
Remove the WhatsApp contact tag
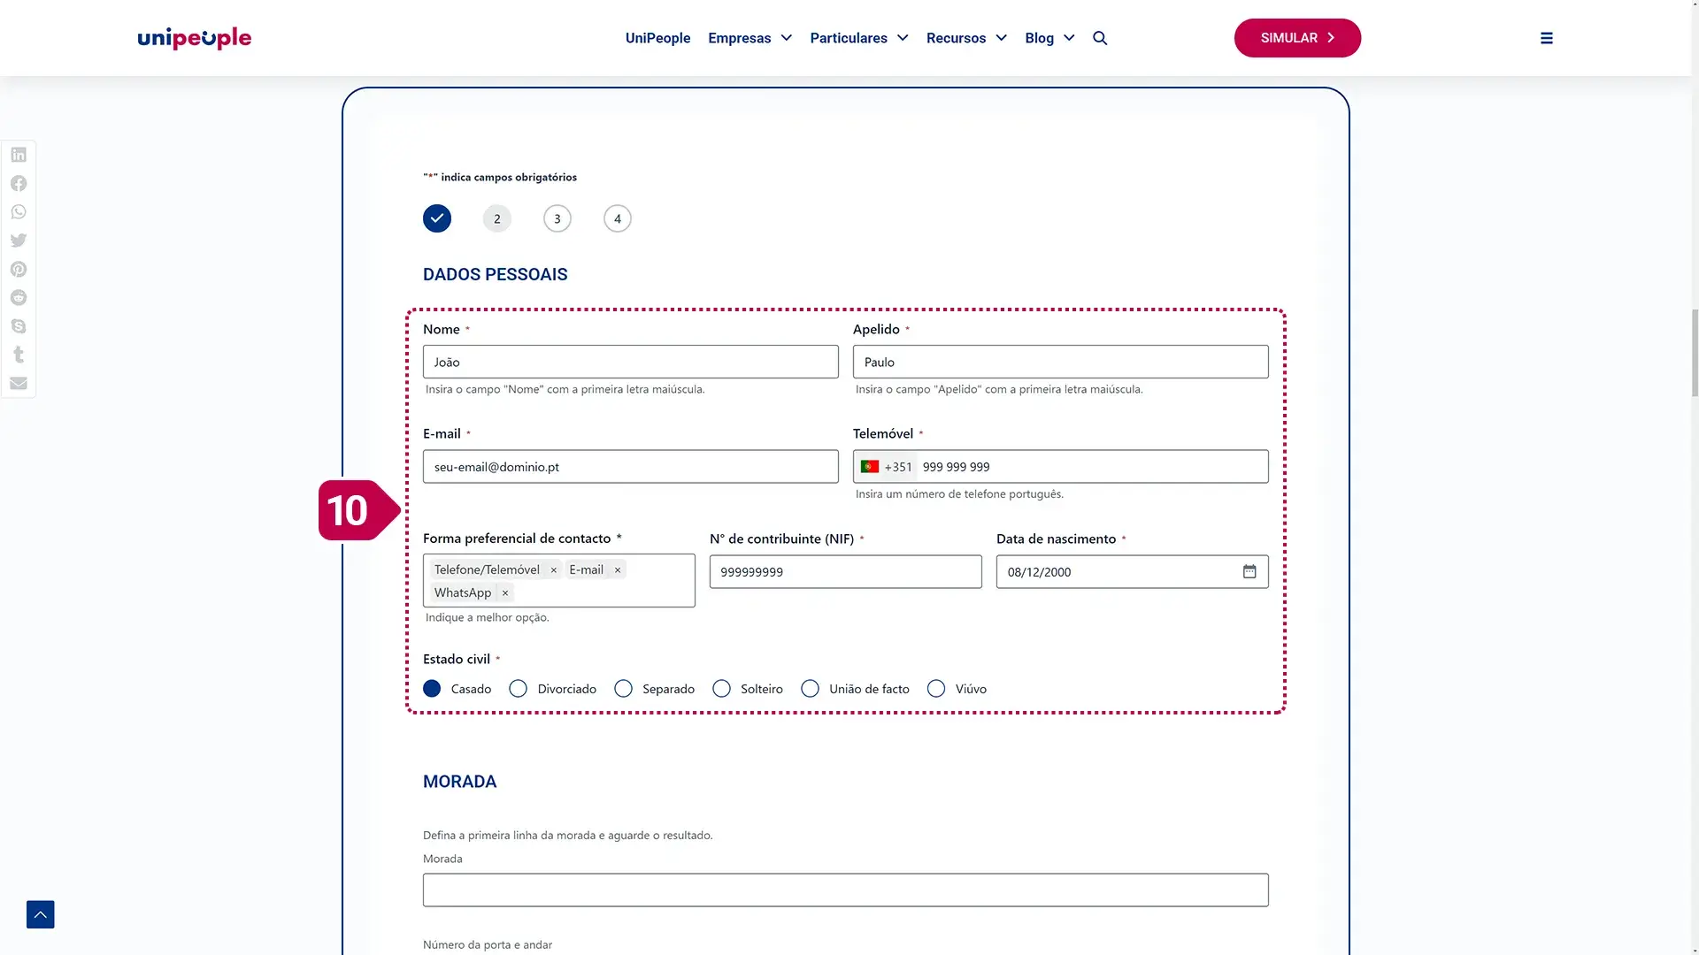(505, 593)
